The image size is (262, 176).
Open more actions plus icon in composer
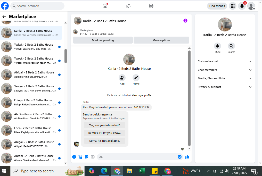coord(74,157)
